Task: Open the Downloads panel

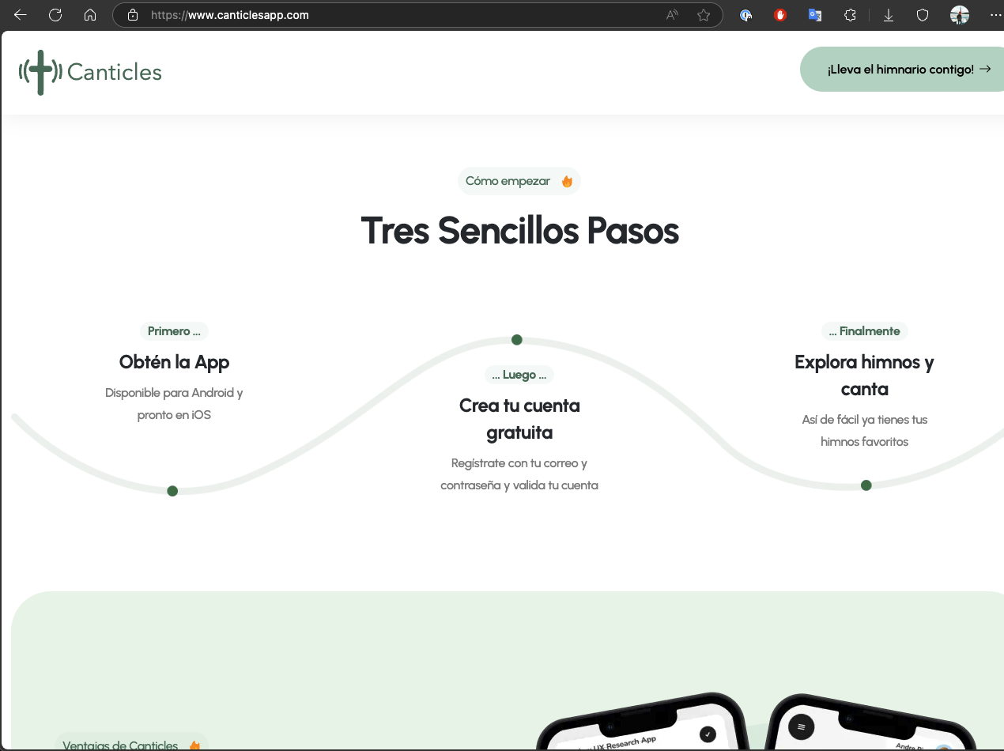Action: (888, 14)
